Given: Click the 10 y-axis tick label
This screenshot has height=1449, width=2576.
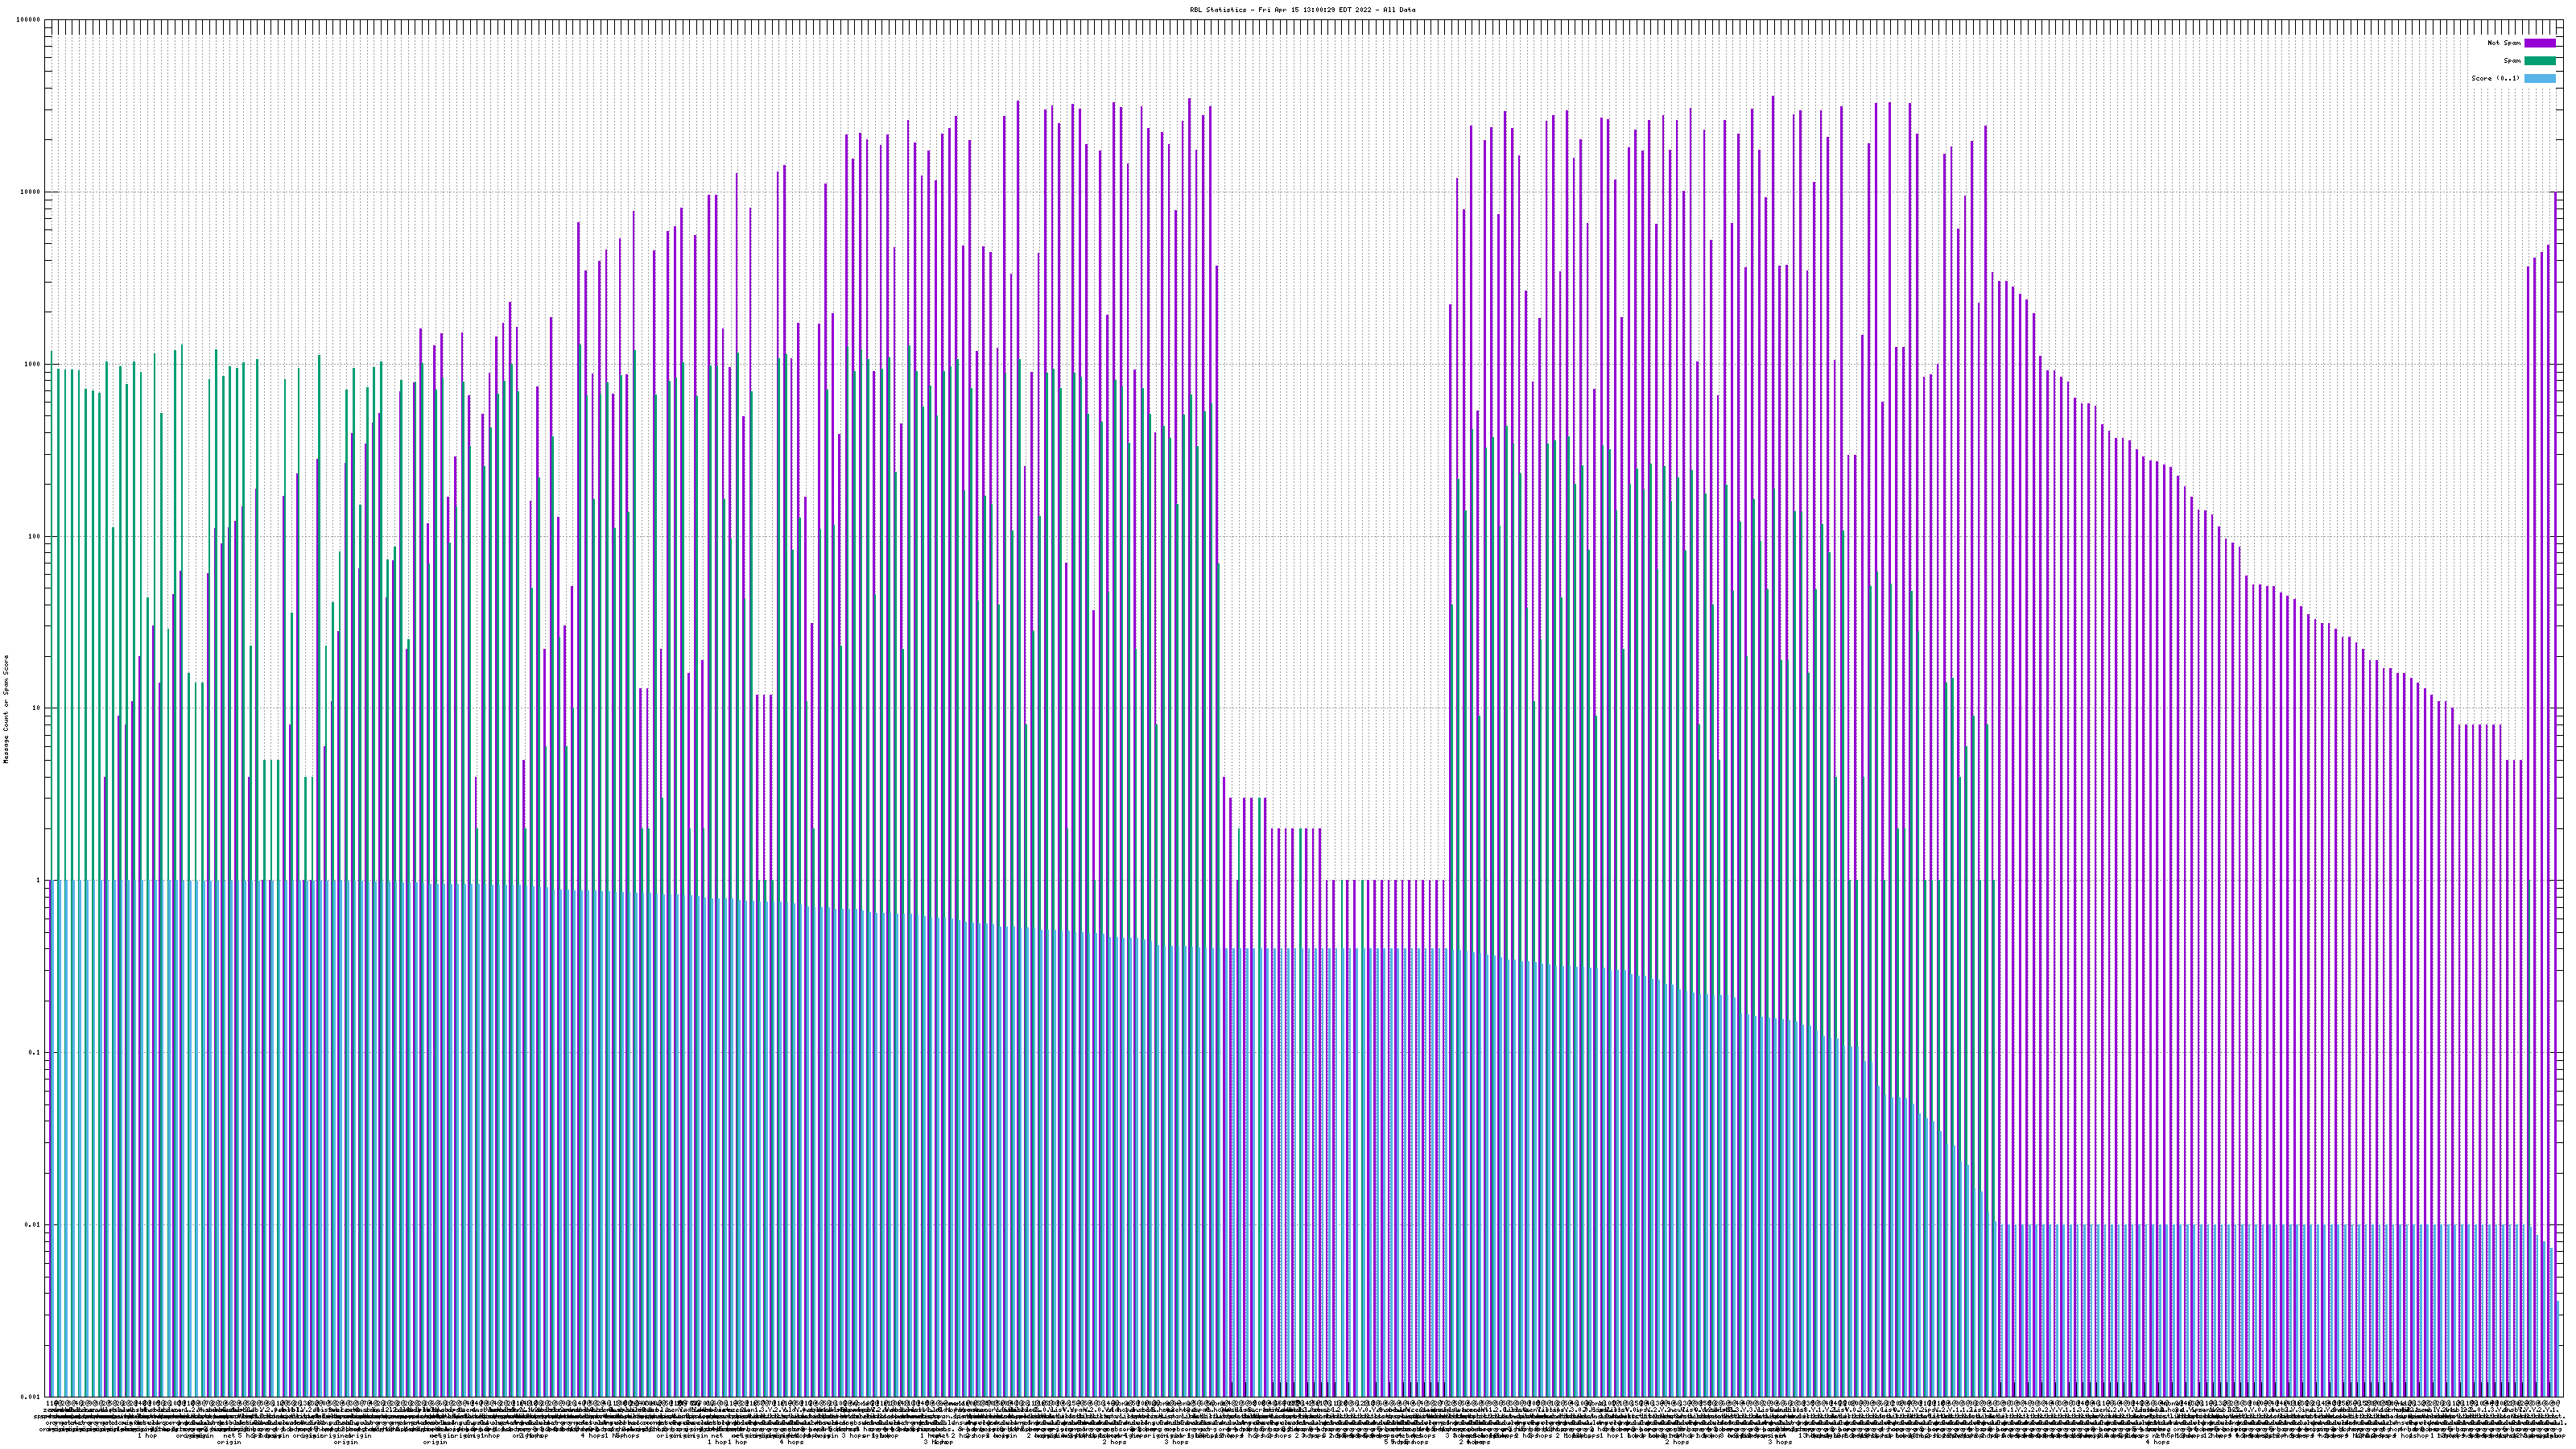Looking at the screenshot, I should click(37, 708).
